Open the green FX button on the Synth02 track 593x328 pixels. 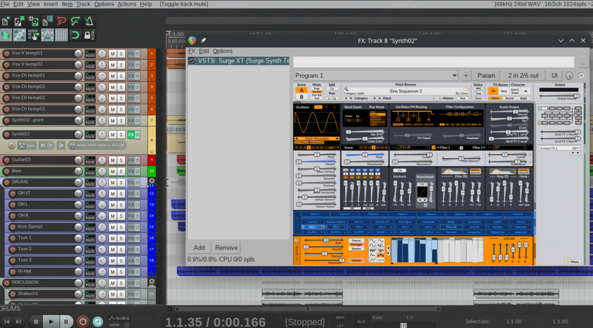[131, 134]
